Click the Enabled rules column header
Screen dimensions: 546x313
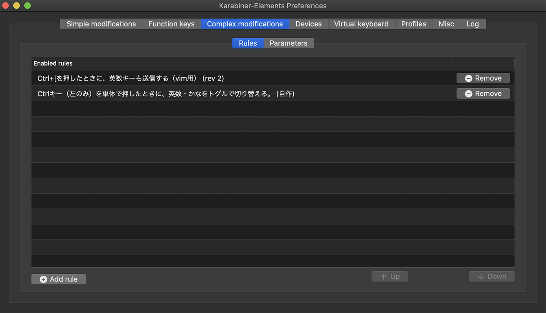[242, 63]
